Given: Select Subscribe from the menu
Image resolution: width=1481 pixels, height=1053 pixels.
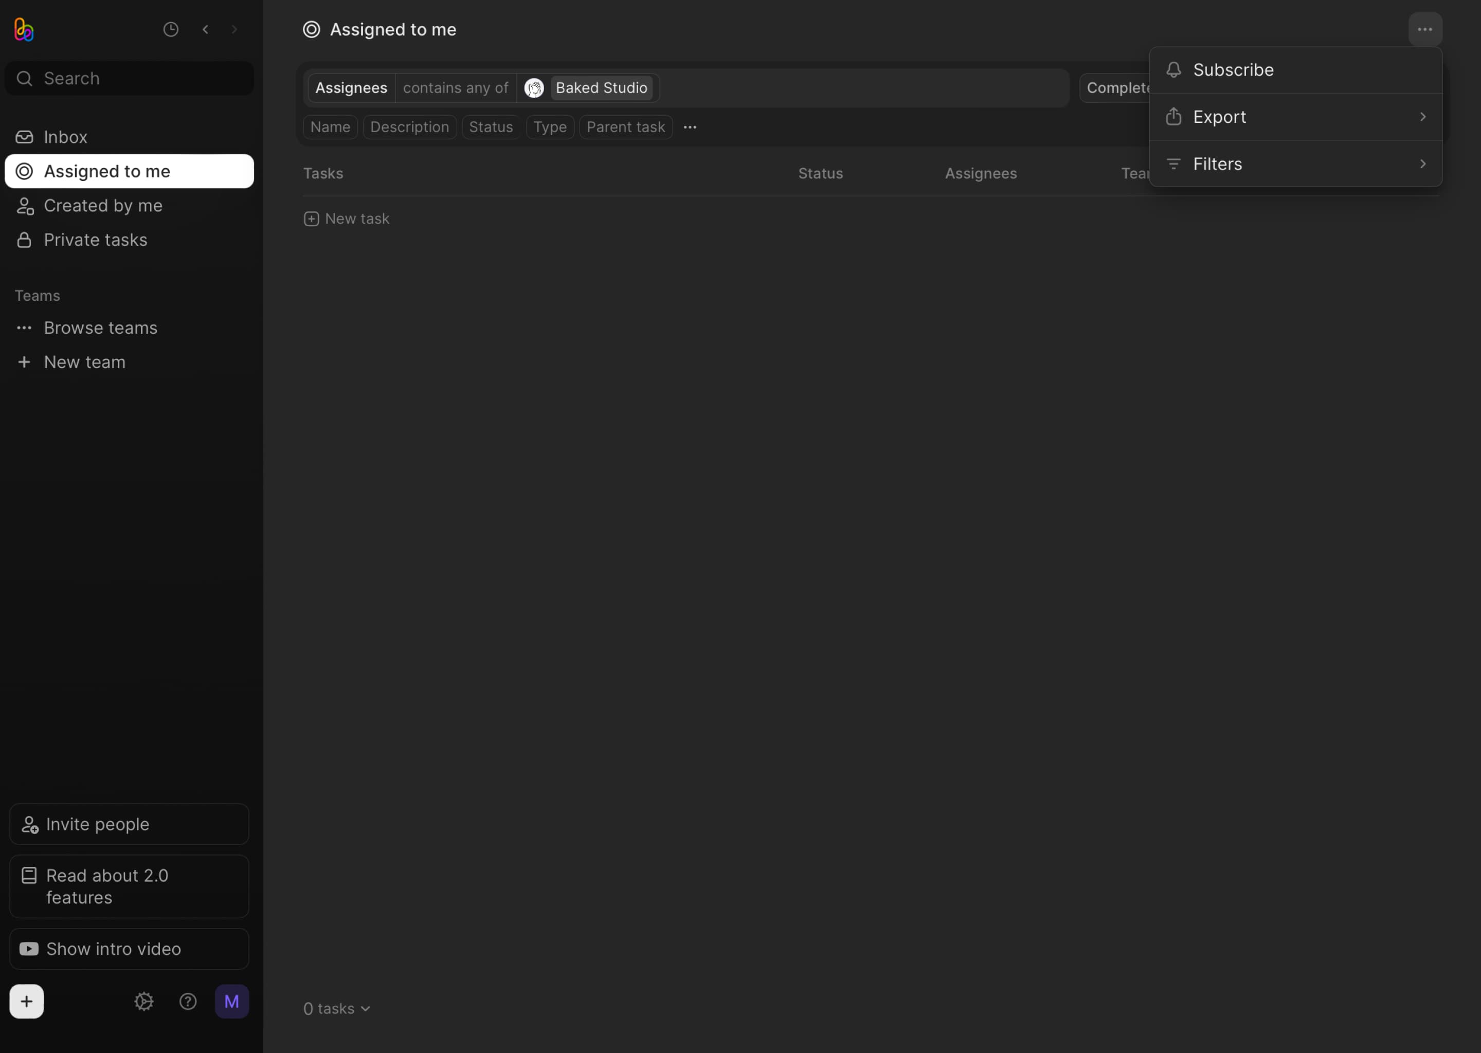Looking at the screenshot, I should [x=1295, y=70].
